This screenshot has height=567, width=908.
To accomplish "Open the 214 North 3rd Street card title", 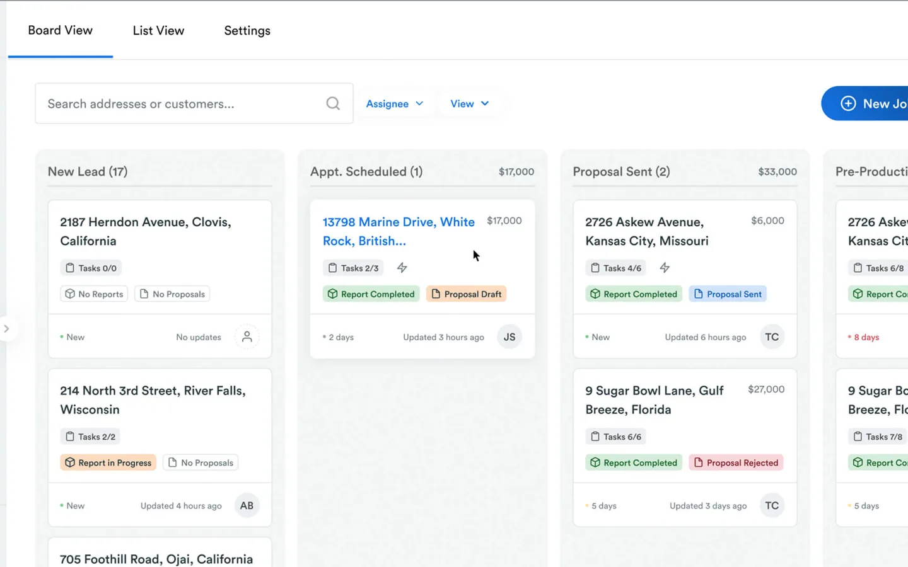I will point(153,400).
